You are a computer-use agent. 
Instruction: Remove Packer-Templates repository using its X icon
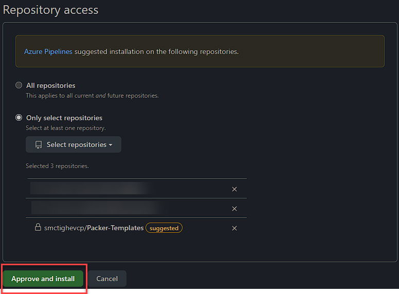tap(234, 228)
